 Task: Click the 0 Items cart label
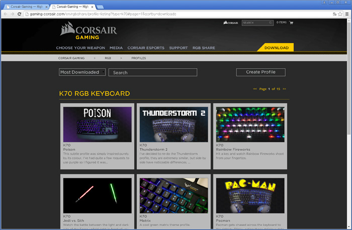coord(282,23)
